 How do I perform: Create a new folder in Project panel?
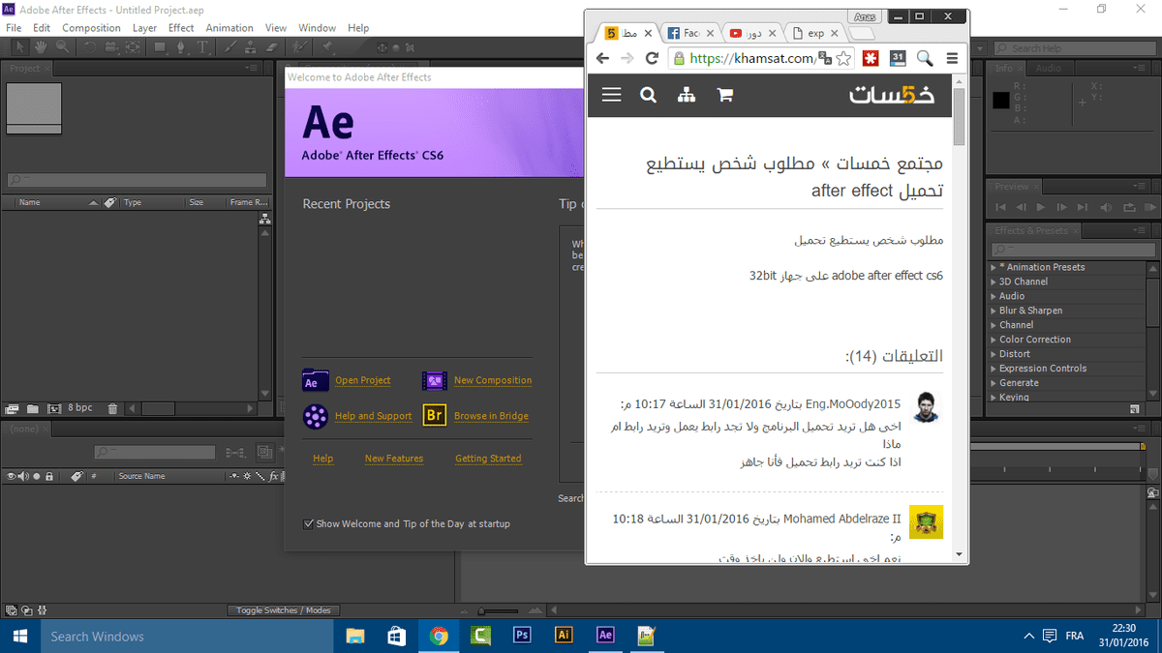pos(33,408)
